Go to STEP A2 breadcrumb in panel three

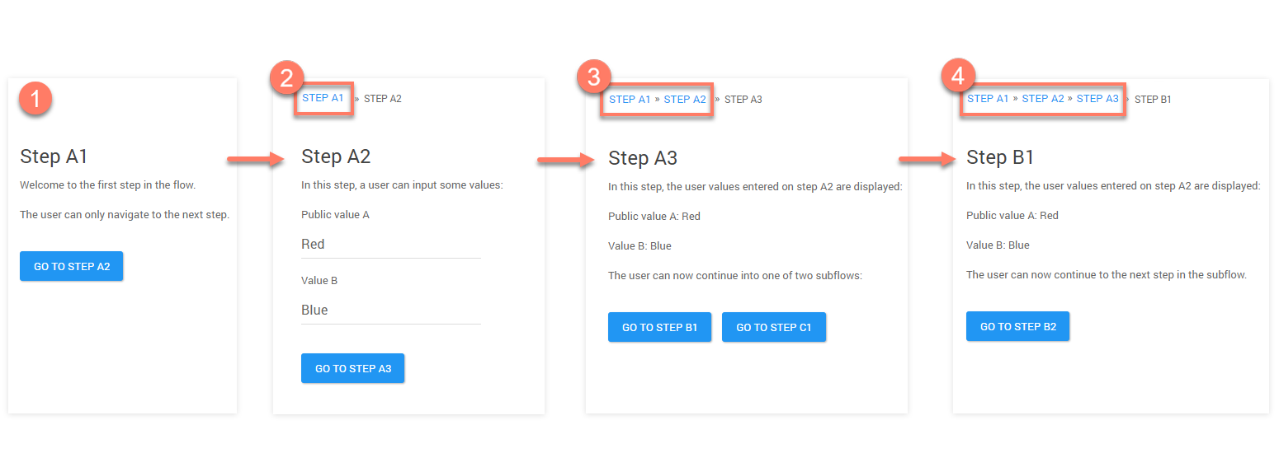pyautogui.click(x=685, y=100)
